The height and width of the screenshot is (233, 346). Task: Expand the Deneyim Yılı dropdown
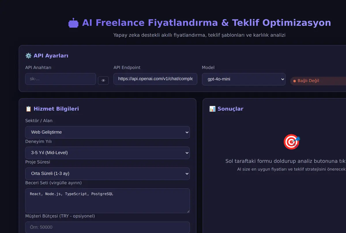(x=108, y=153)
